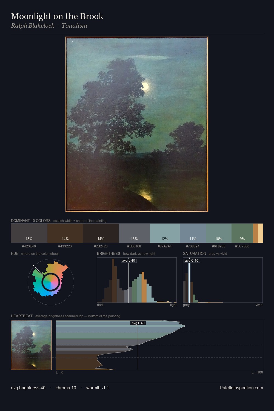This screenshot has height=411, width=274.
Task: Click the 'chroma 10' footer text
Action: (x=66, y=388)
